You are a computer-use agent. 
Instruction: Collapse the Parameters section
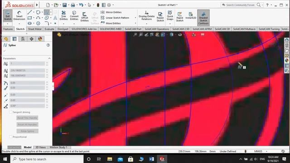(x=49, y=58)
